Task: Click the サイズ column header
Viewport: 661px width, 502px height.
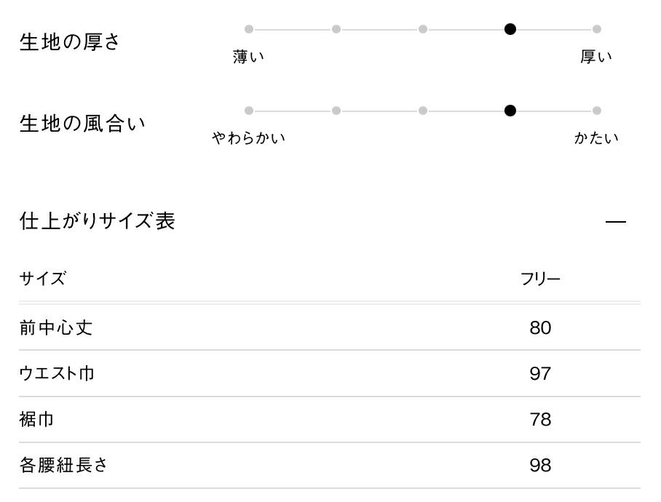Action: pos(42,279)
